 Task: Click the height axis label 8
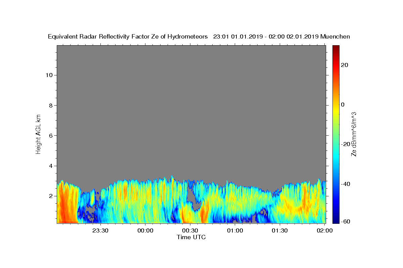[51, 106]
